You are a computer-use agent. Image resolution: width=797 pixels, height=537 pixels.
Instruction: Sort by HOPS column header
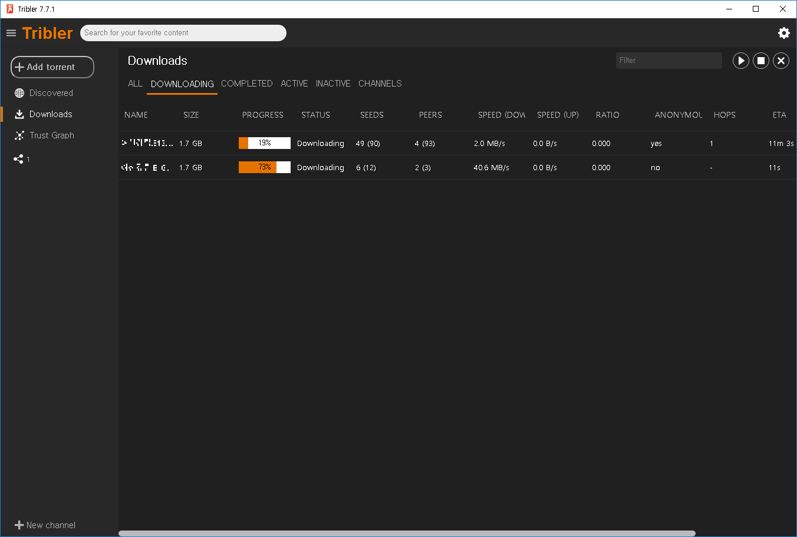click(x=724, y=115)
